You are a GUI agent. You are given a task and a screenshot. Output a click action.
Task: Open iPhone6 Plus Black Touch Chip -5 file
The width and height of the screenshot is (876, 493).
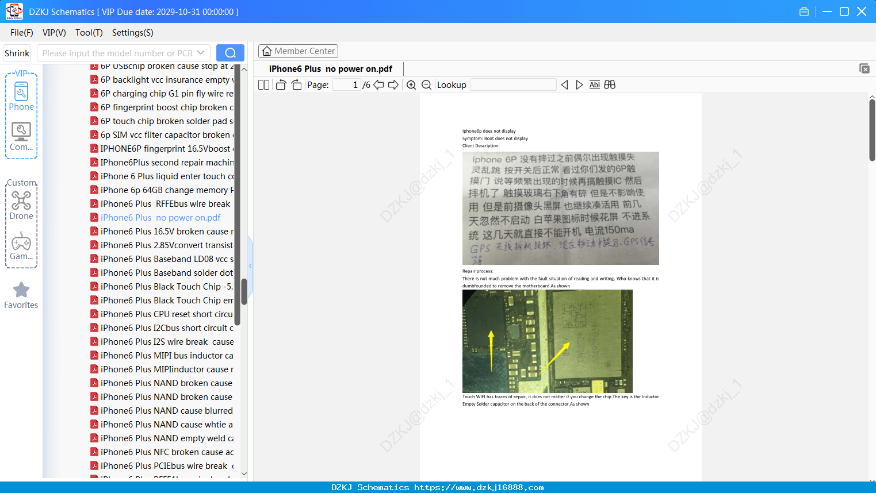pyautogui.click(x=167, y=287)
